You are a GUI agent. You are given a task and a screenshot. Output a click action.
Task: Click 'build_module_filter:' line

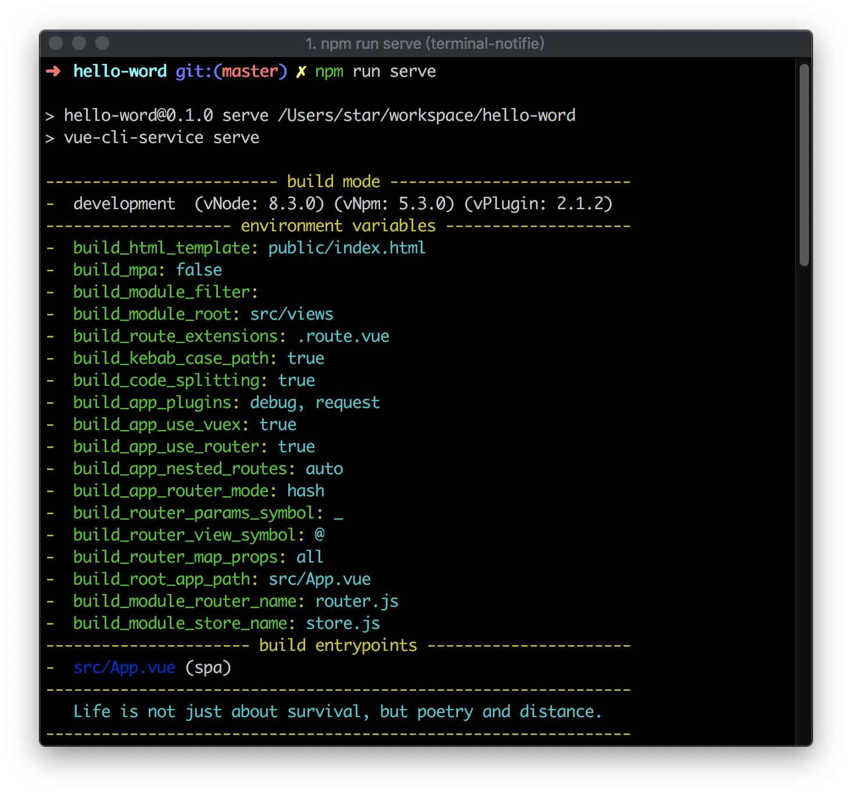click(x=166, y=292)
